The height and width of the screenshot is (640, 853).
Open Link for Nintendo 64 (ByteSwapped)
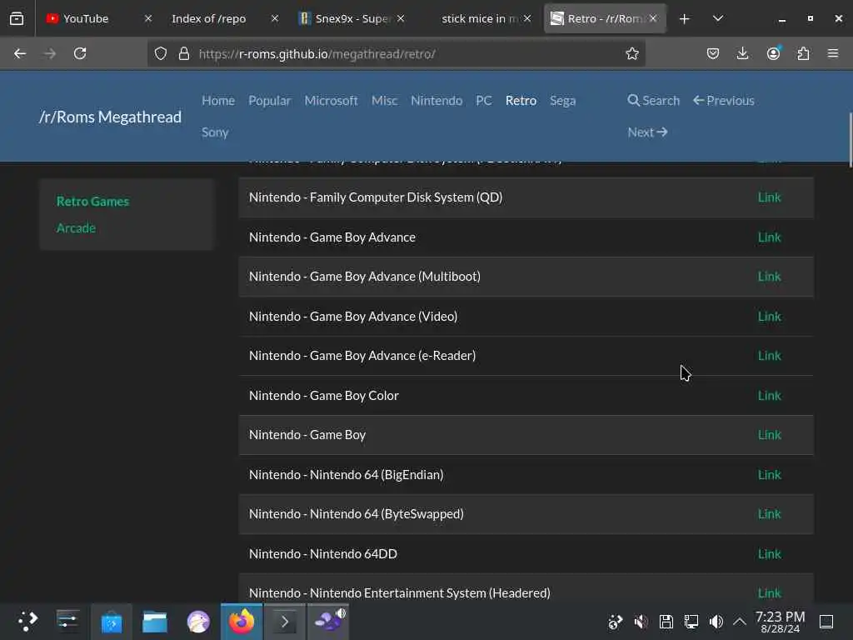(x=769, y=513)
